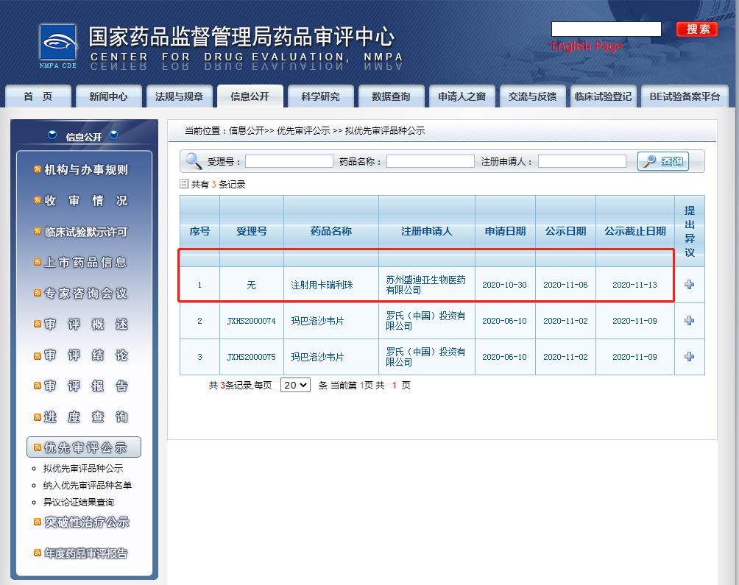Screen dimensions: 739x585
Task: Click 提出异议 column header
Action: point(690,231)
